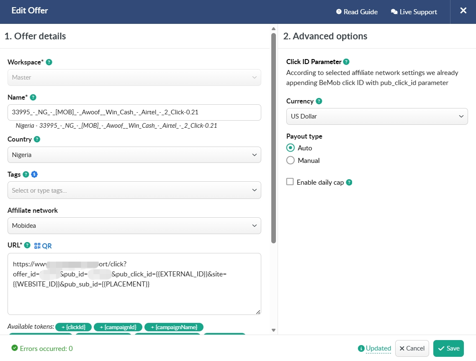The height and width of the screenshot is (361, 476).
Task: Click the blue dollar badge beside Tags
Action: 34,175
